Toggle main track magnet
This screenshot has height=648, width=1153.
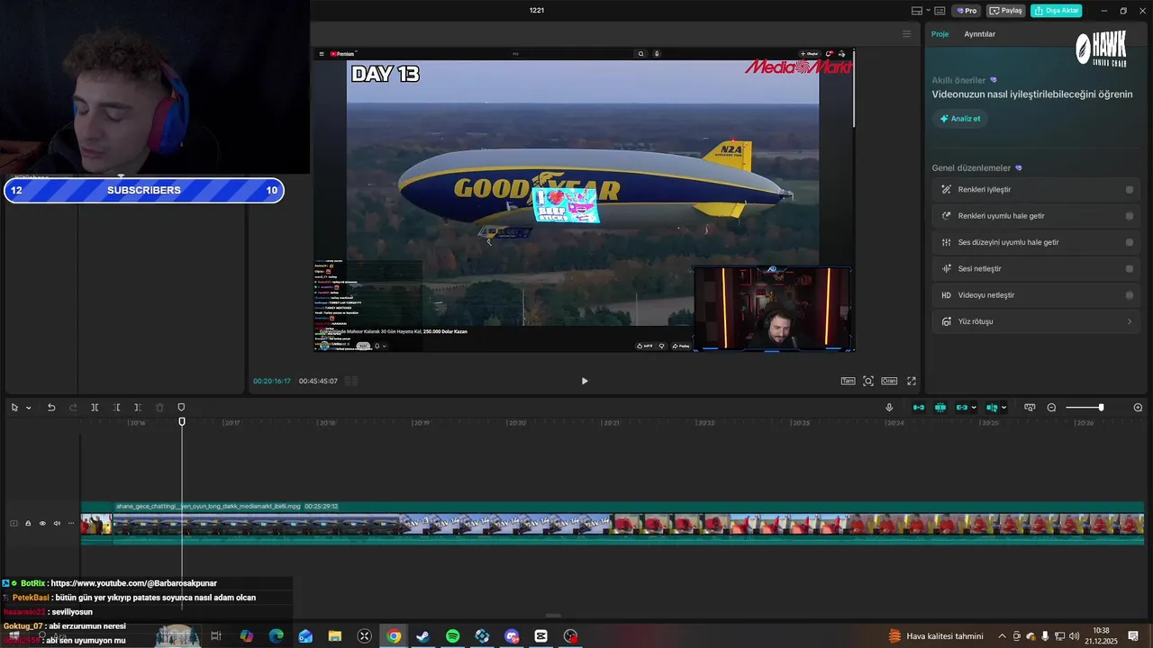click(919, 408)
